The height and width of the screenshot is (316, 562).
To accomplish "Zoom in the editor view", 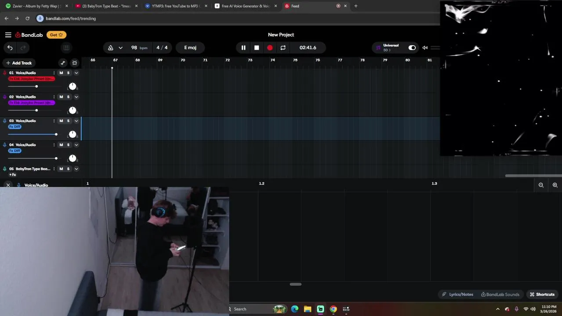I will point(555,185).
